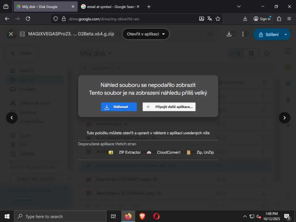Reload the current page

(28, 19)
